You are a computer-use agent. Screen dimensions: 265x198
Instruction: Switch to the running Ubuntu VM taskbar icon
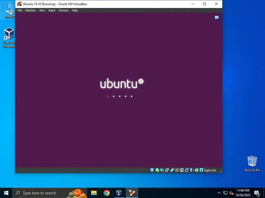pos(132,193)
